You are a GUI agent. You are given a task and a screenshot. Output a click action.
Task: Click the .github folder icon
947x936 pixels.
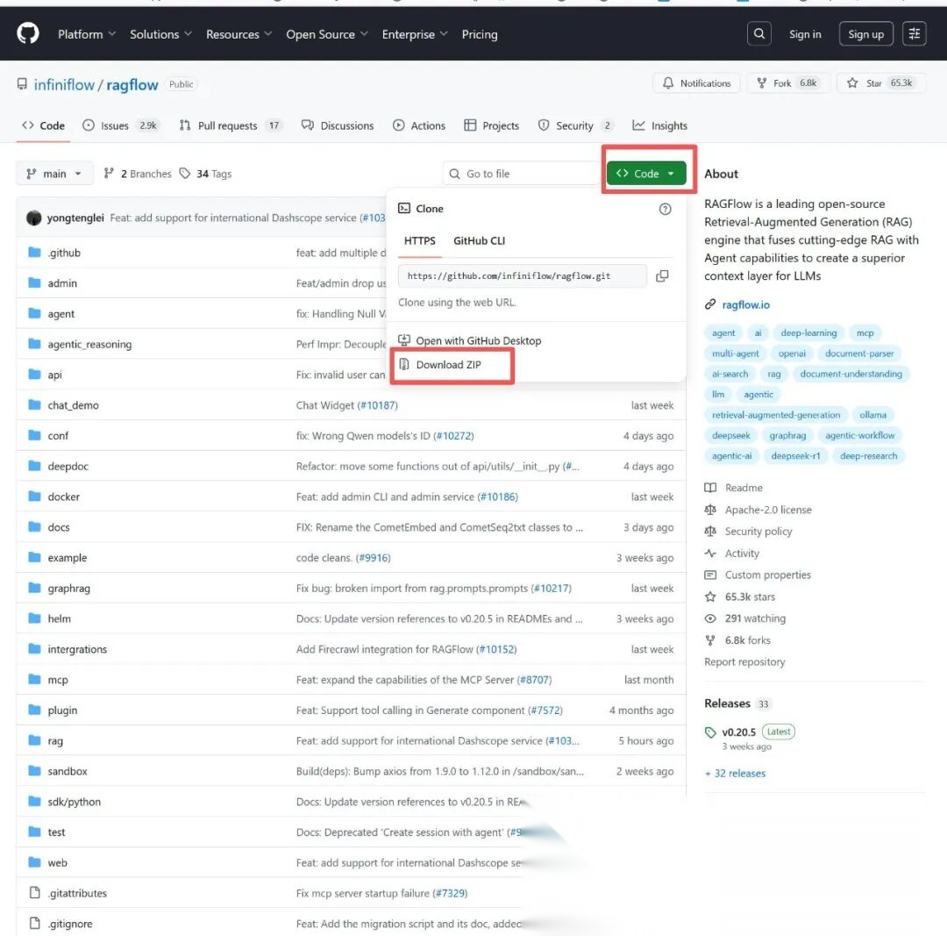click(34, 252)
